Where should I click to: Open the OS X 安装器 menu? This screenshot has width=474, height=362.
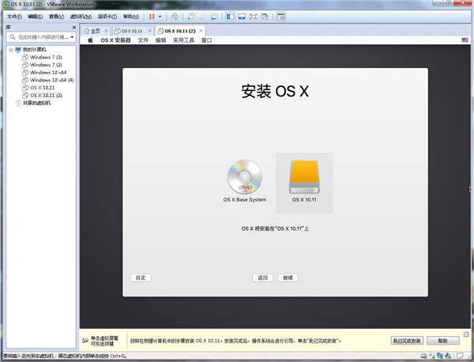[115, 40]
